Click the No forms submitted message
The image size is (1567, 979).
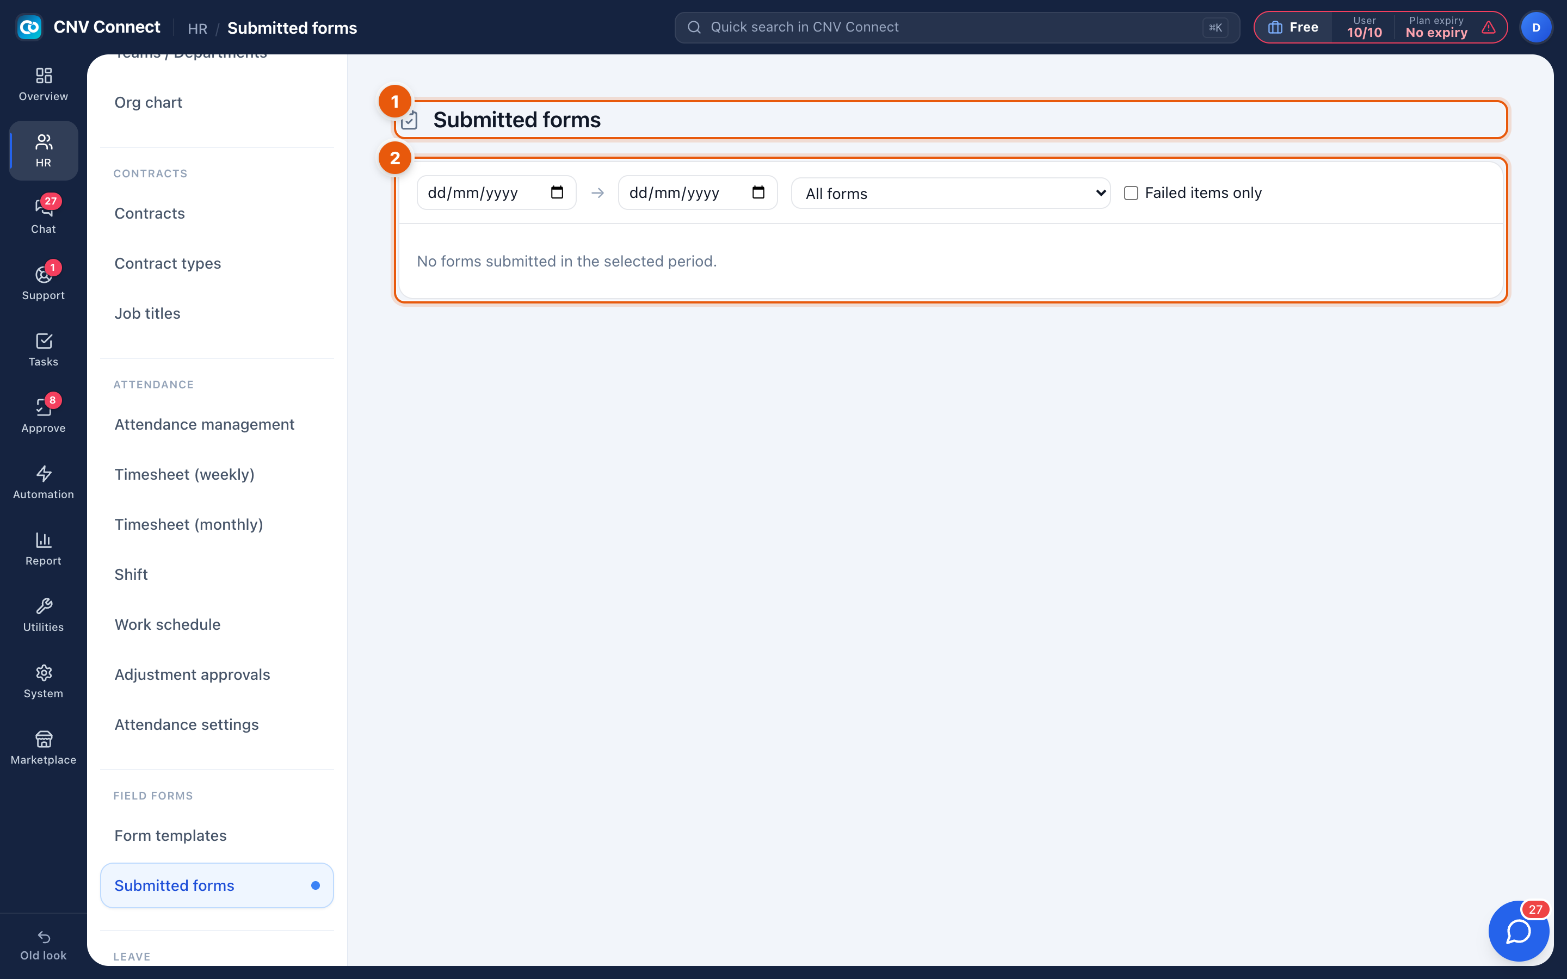pos(566,261)
